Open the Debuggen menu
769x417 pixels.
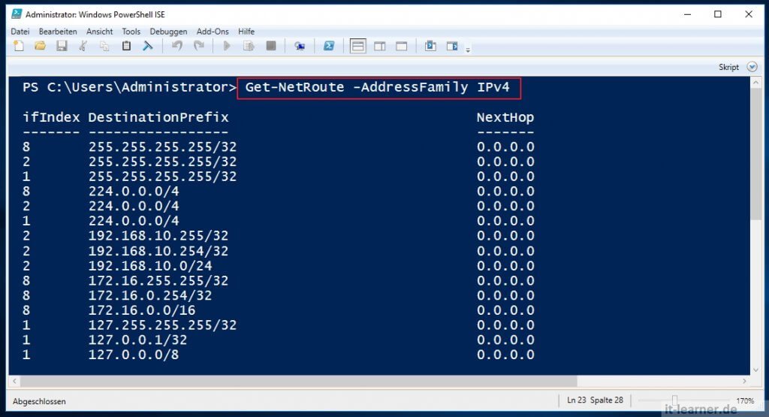pos(168,32)
